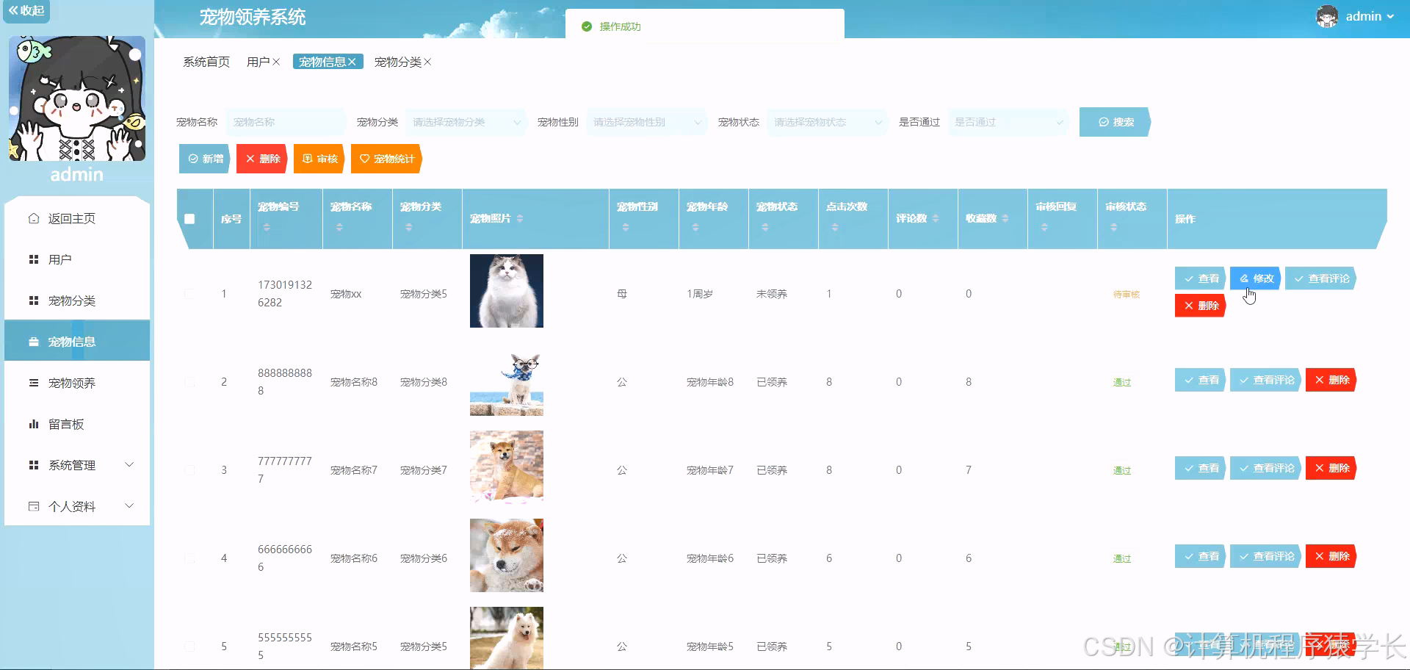Click the cat photo thumbnail in first row
Screen dimensions: 1410x670
(x=506, y=290)
